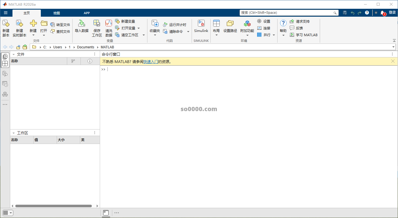Open the Files panel sidebar icon
This screenshot has height=218, width=398.
pyautogui.click(x=5, y=57)
